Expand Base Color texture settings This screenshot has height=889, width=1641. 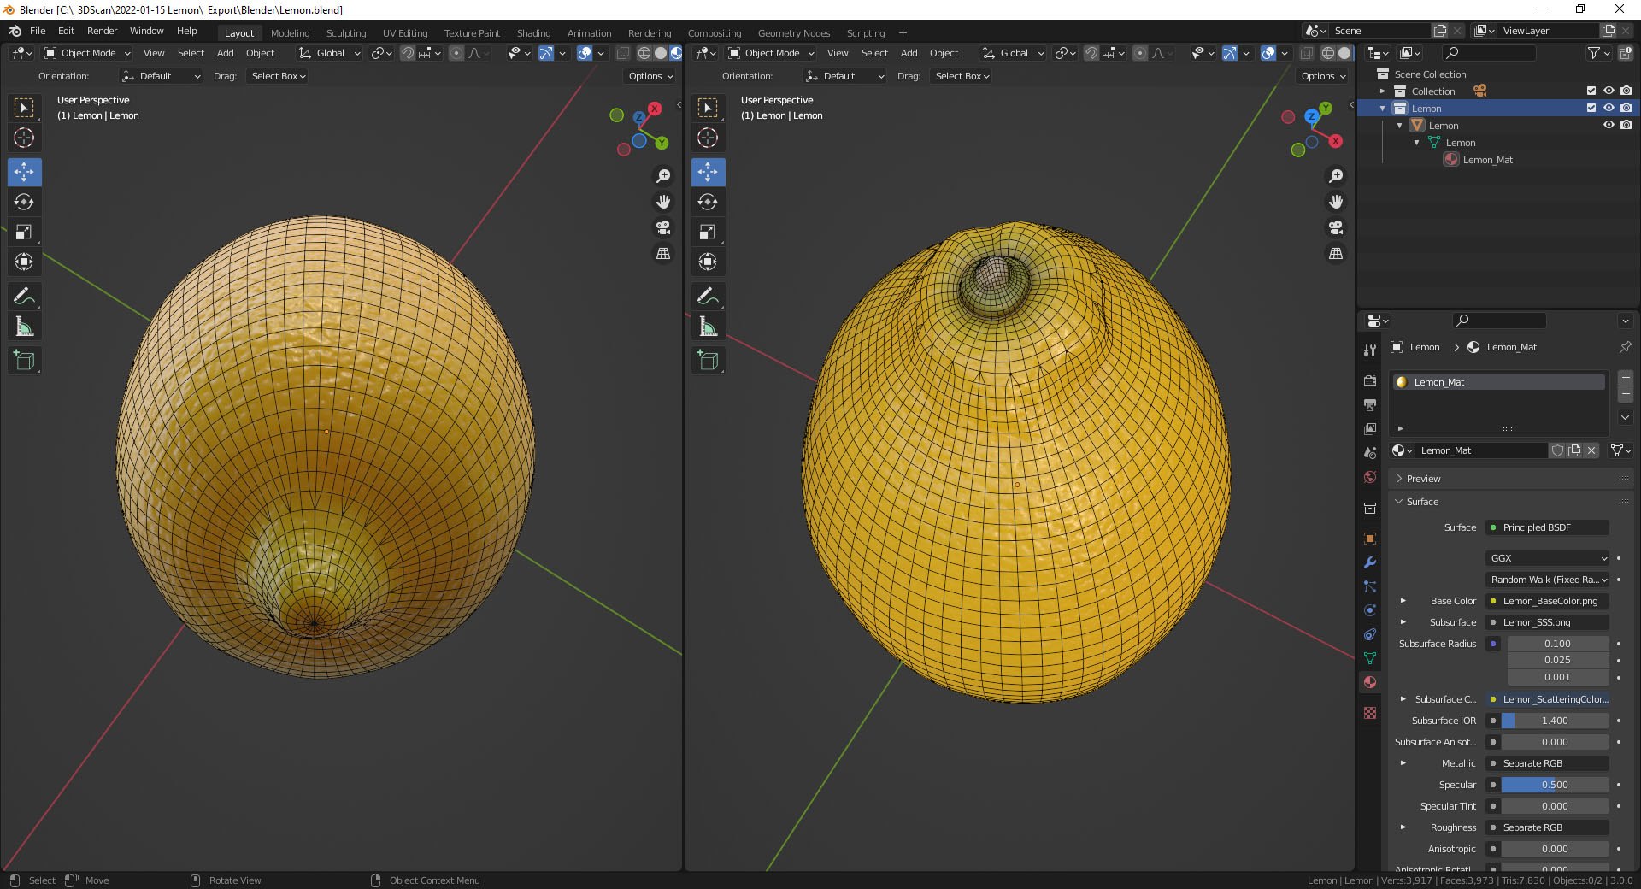[1403, 601]
